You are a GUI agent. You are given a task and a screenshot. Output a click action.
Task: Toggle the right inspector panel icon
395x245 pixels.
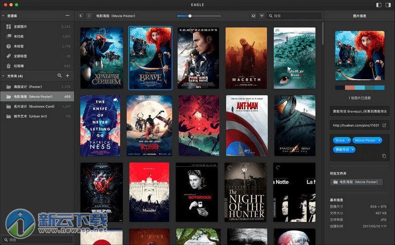pyautogui.click(x=388, y=5)
